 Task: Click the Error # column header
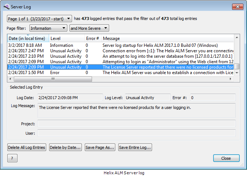point(92,38)
